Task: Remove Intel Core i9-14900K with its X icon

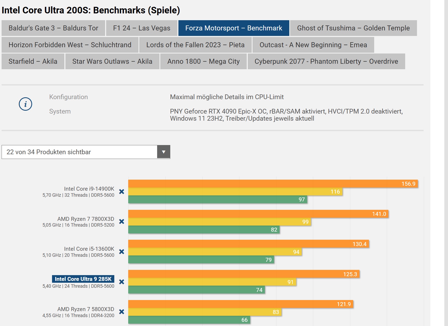Action: (x=121, y=192)
